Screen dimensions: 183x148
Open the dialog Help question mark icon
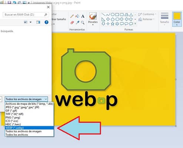pyautogui.click(x=46, y=22)
